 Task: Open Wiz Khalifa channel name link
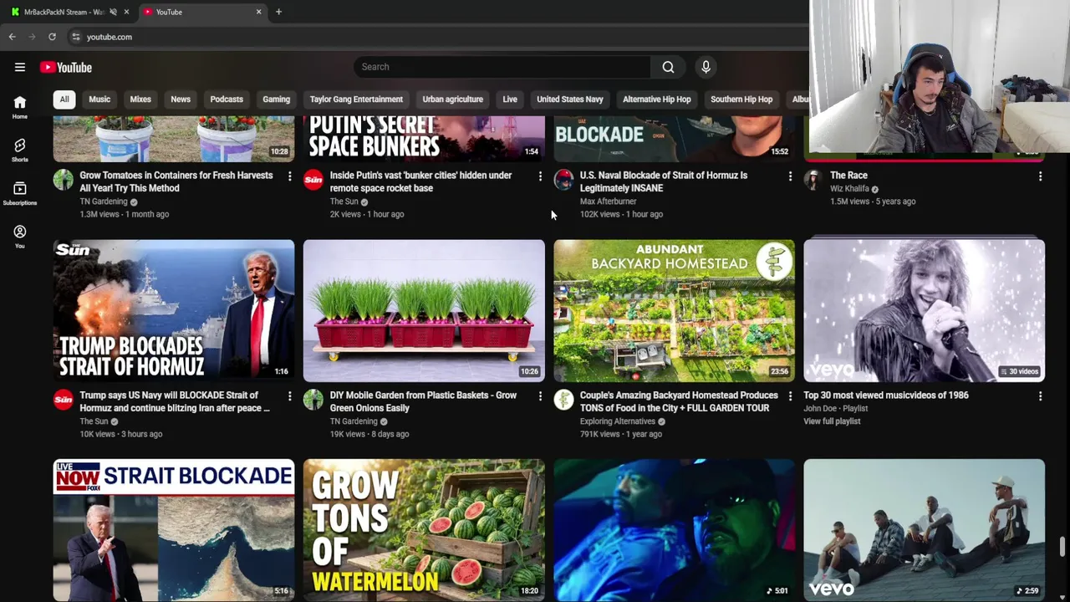tap(849, 189)
